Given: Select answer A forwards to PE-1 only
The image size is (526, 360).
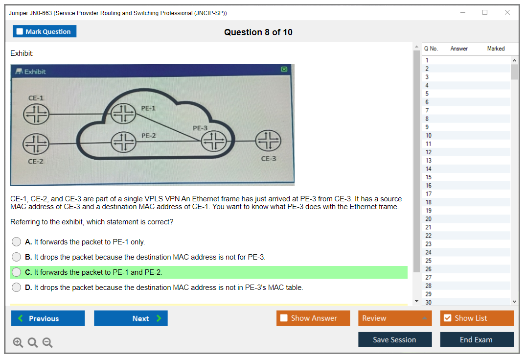Looking at the screenshot, I should click(x=17, y=242).
